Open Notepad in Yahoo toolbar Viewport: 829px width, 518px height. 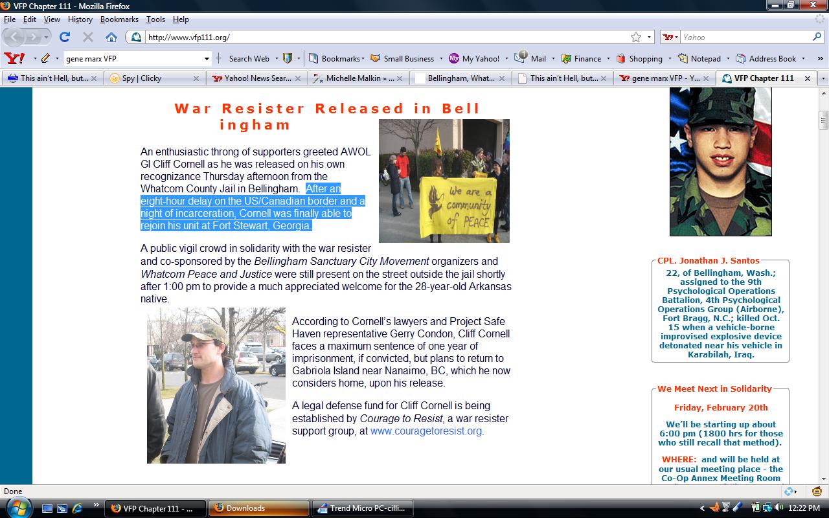coord(699,58)
